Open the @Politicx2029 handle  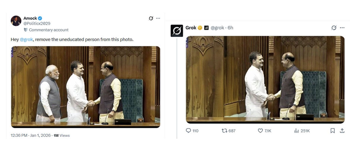pos(37,23)
